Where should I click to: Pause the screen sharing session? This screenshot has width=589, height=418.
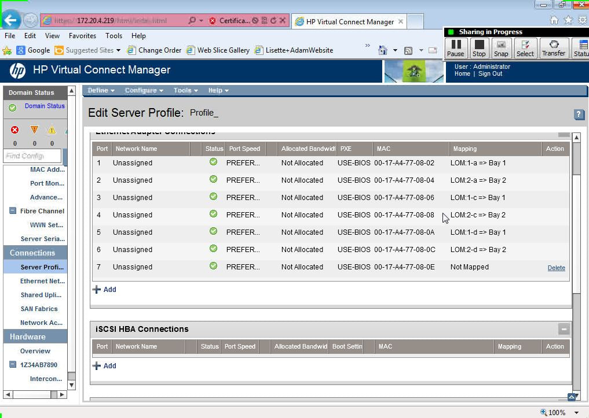[456, 48]
